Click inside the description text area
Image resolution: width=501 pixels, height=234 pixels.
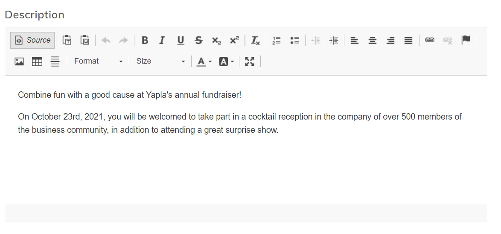(x=246, y=162)
